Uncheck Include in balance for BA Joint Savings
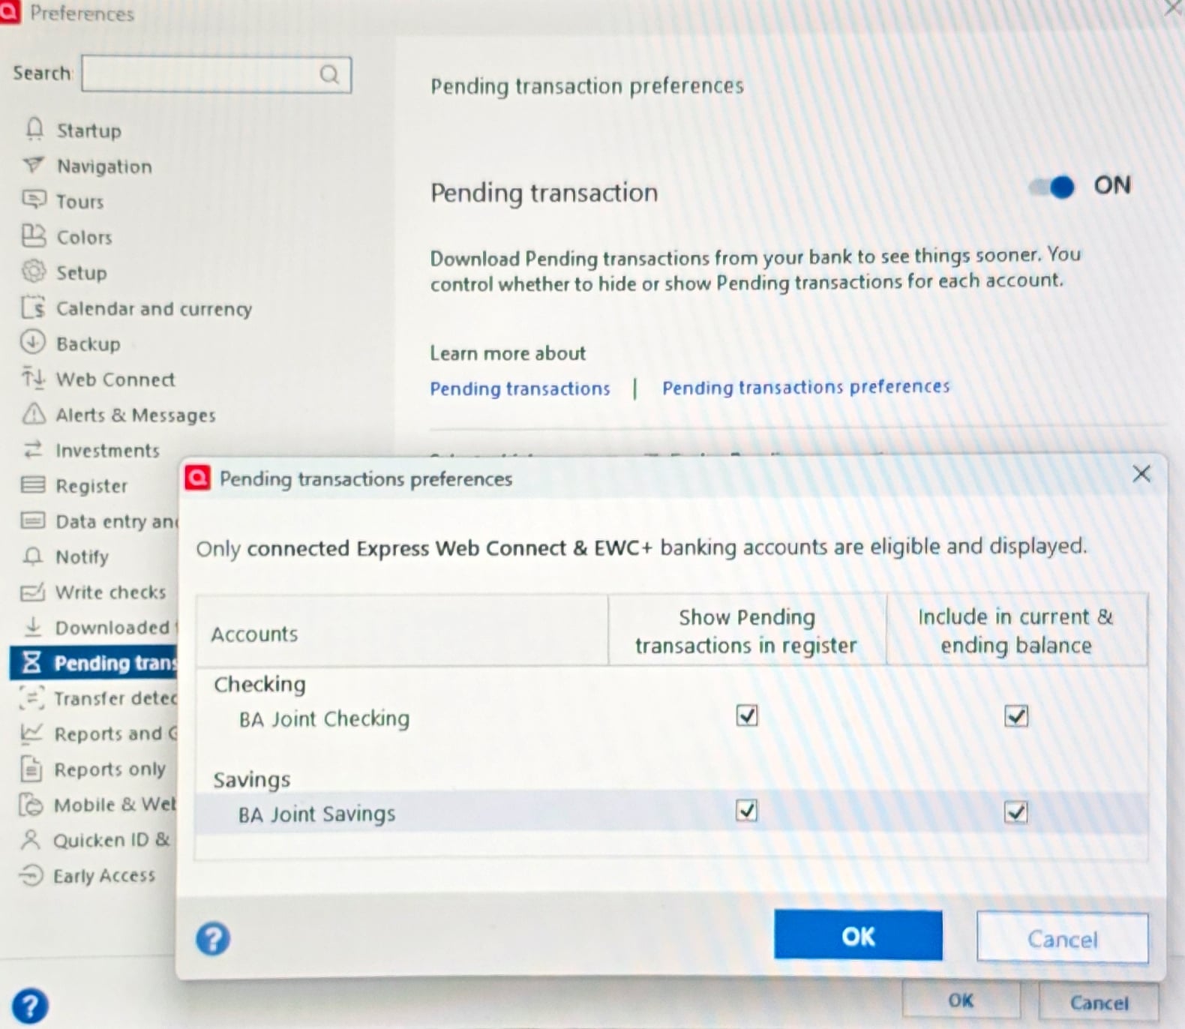 (1015, 812)
